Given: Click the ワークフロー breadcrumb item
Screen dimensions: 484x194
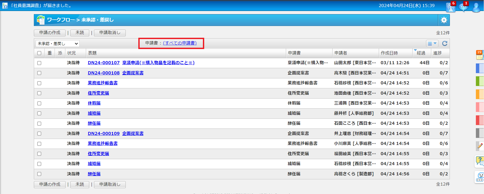Looking at the screenshot, I should coord(61,20).
